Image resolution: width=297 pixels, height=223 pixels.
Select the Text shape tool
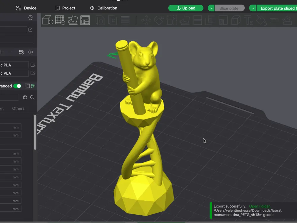[x=249, y=20]
